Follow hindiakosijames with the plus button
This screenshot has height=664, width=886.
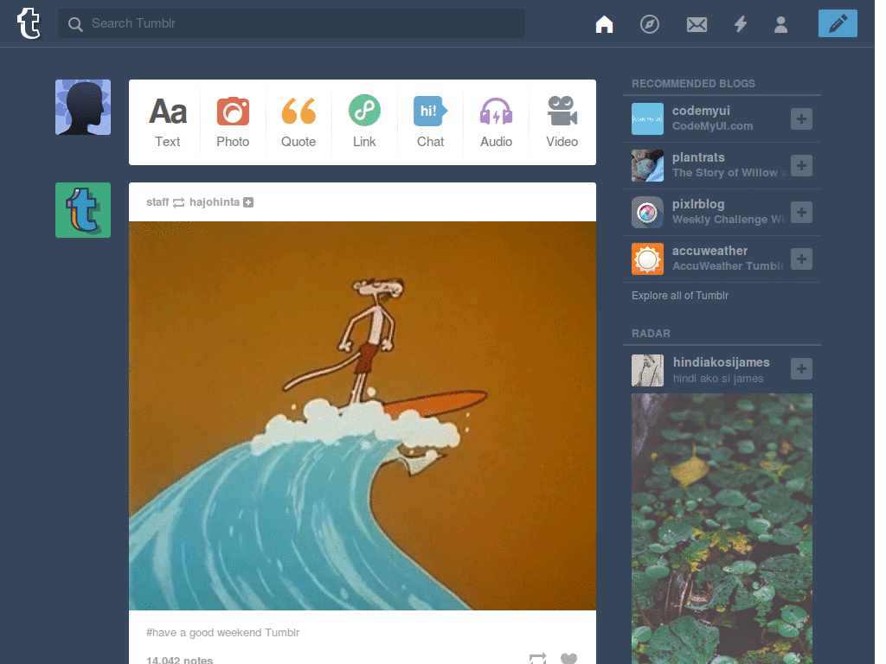click(x=801, y=368)
